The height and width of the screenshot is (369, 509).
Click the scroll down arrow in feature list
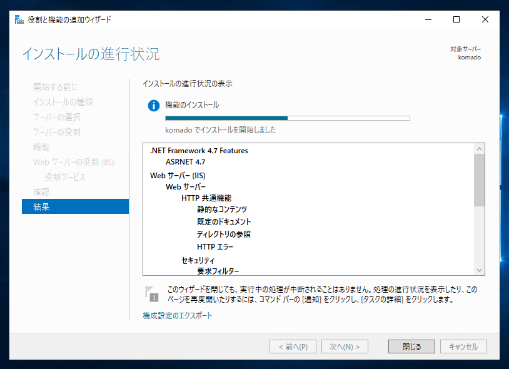click(x=479, y=270)
